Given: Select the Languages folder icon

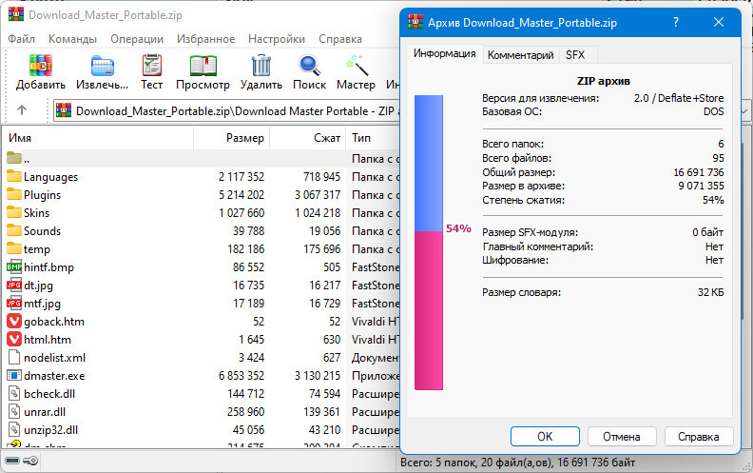Looking at the screenshot, I should (x=14, y=176).
